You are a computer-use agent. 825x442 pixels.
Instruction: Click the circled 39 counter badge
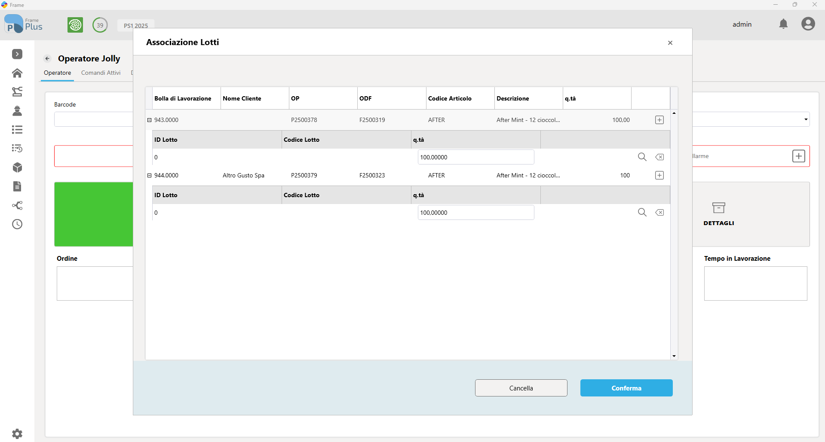[x=100, y=25]
